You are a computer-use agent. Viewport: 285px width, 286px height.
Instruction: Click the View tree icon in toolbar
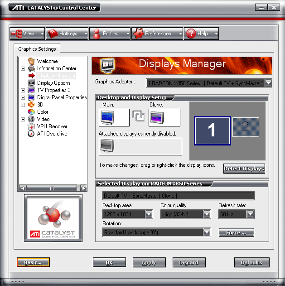pos(17,34)
